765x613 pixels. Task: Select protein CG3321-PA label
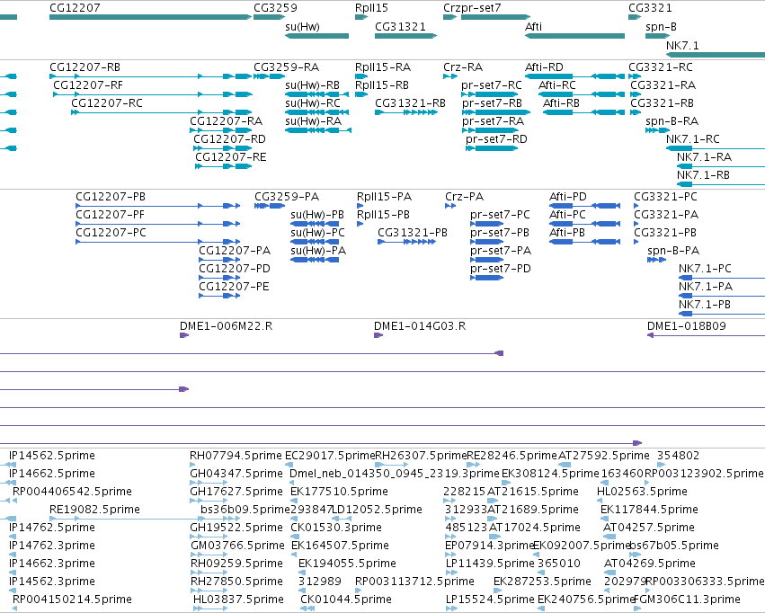[x=666, y=215]
